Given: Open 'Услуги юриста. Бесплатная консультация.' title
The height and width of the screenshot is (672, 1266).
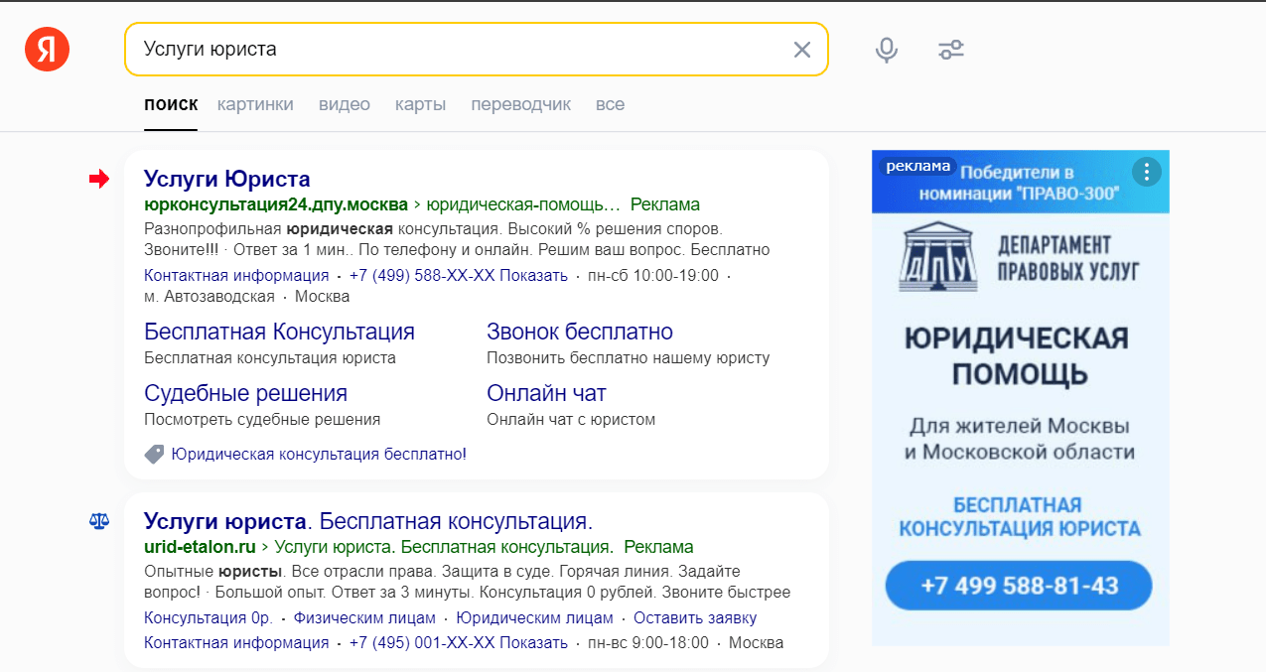Looking at the screenshot, I should (368, 521).
